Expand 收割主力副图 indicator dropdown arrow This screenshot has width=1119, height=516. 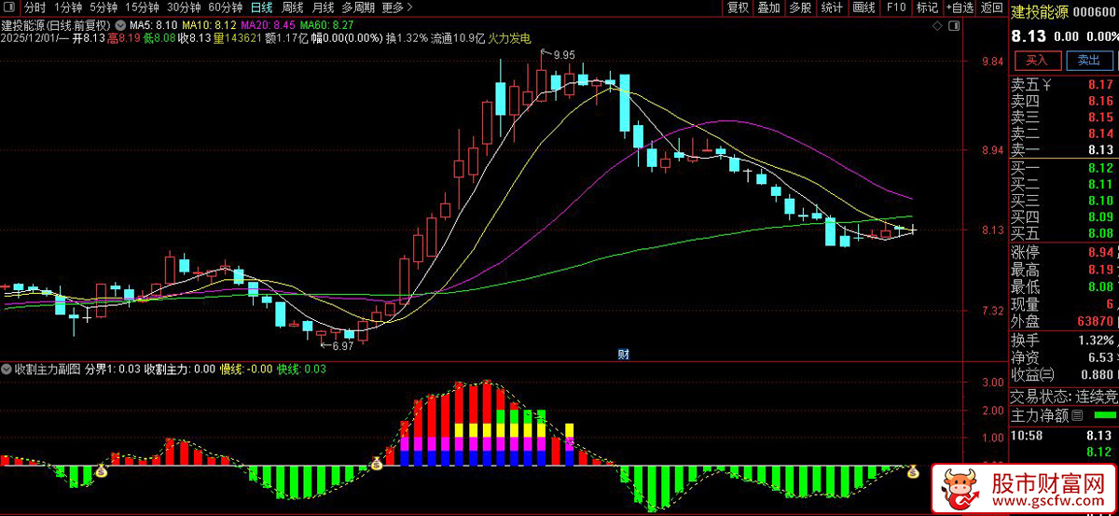click(7, 370)
